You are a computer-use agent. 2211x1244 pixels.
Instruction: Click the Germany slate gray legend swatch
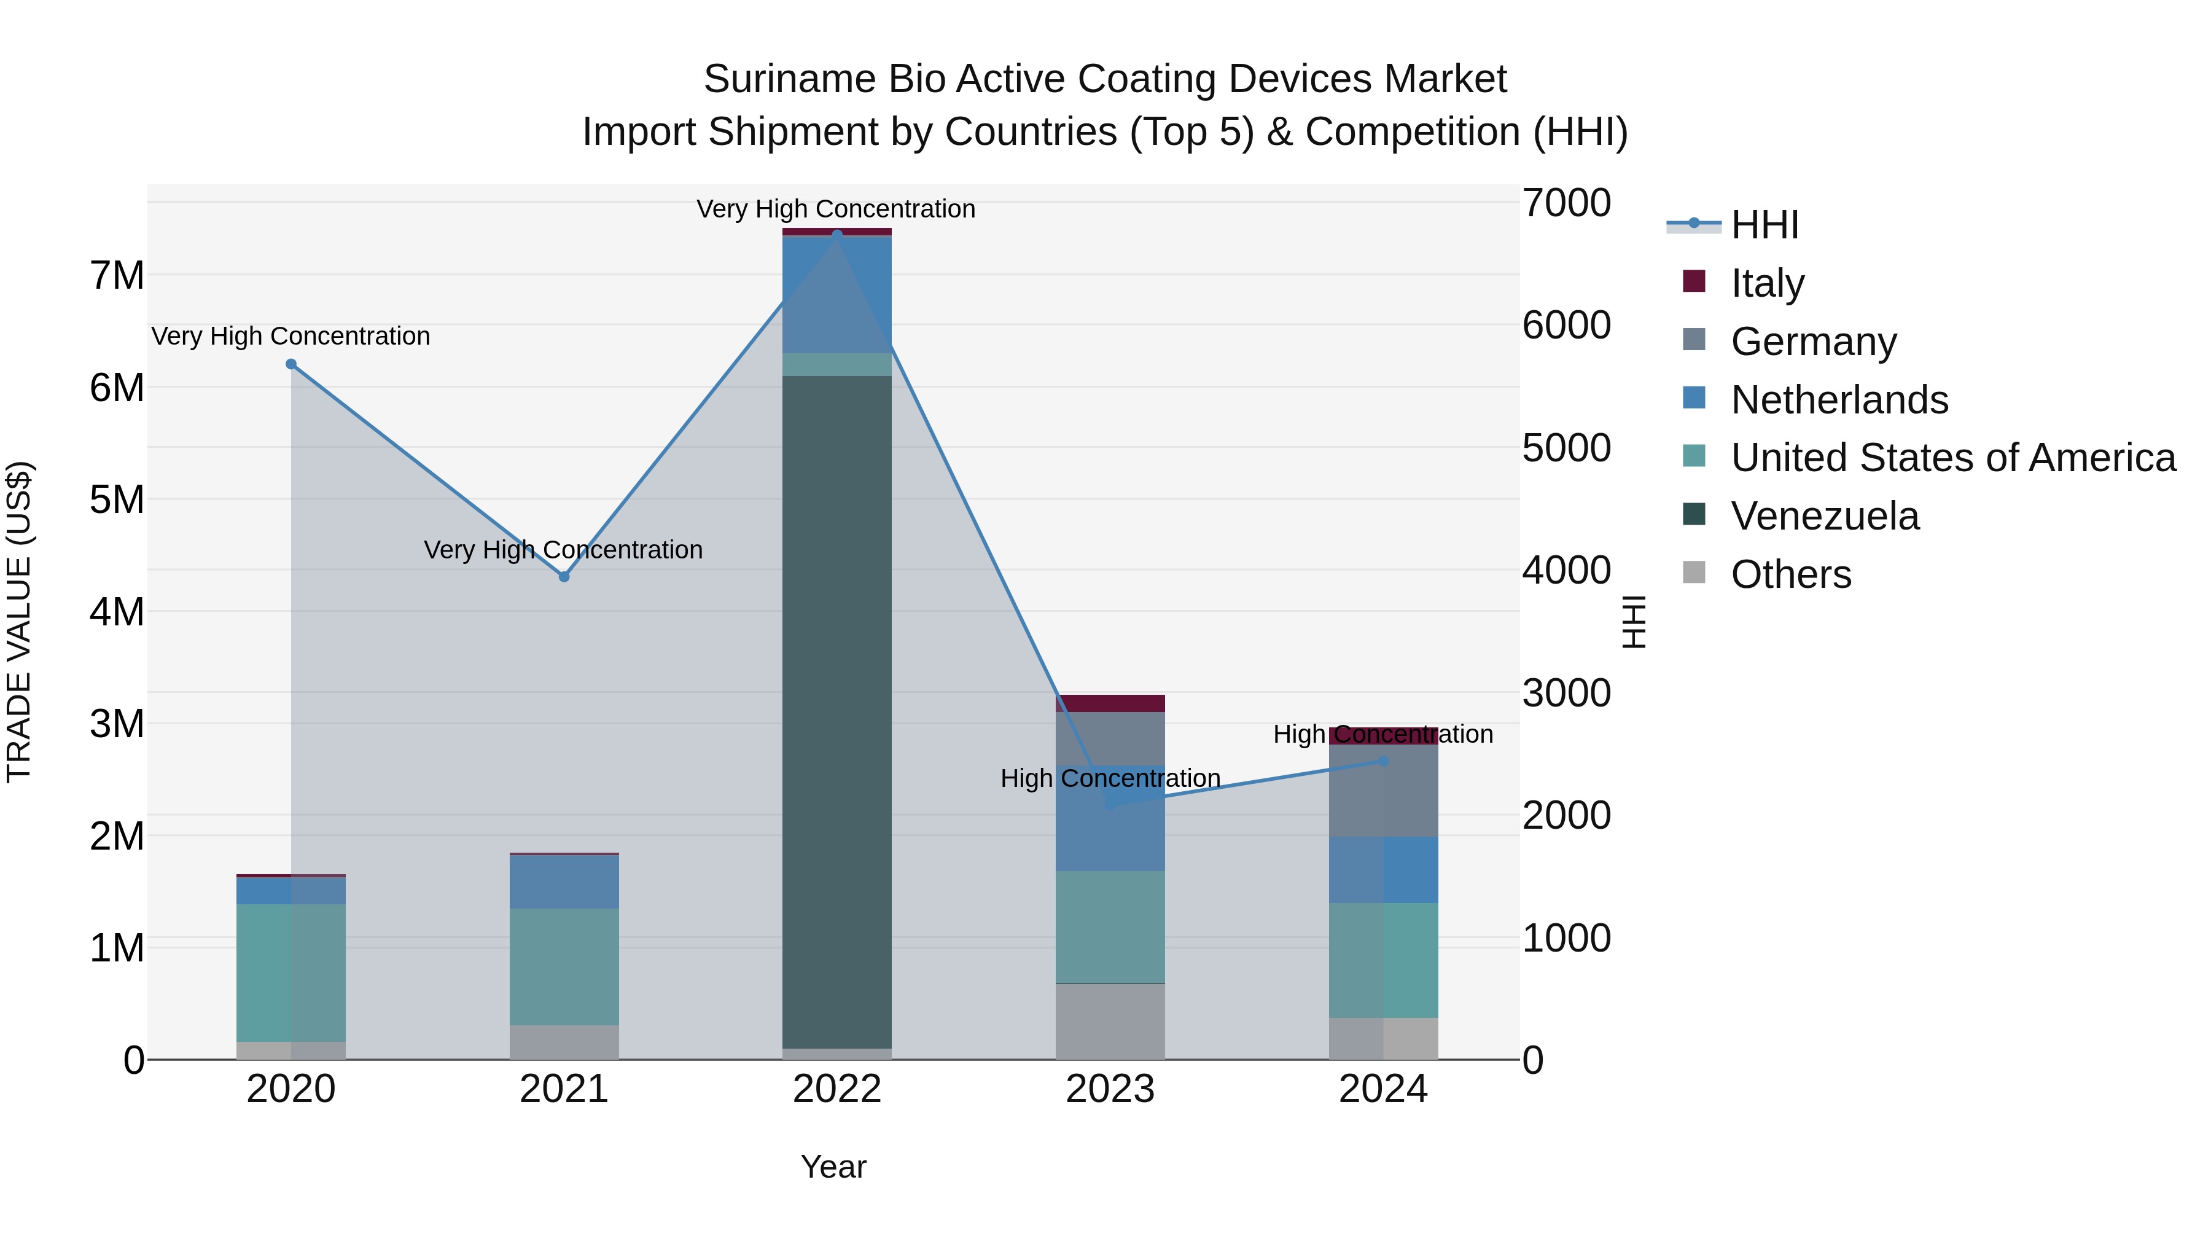(1694, 339)
